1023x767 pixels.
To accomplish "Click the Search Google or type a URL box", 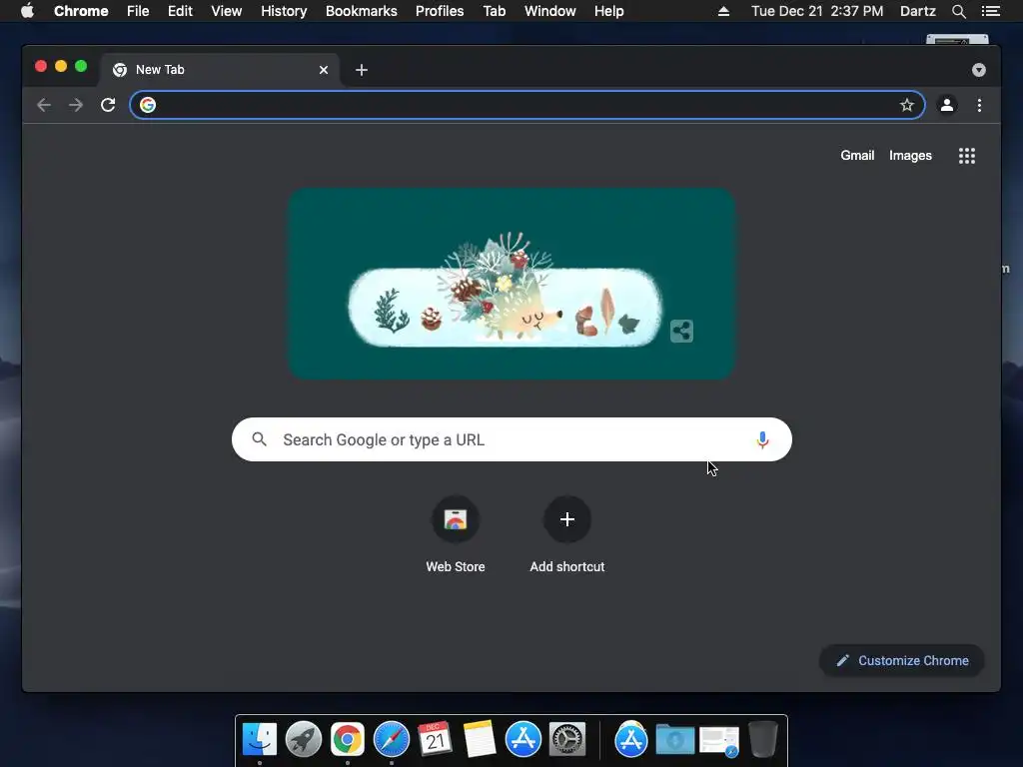I will click(x=511, y=439).
